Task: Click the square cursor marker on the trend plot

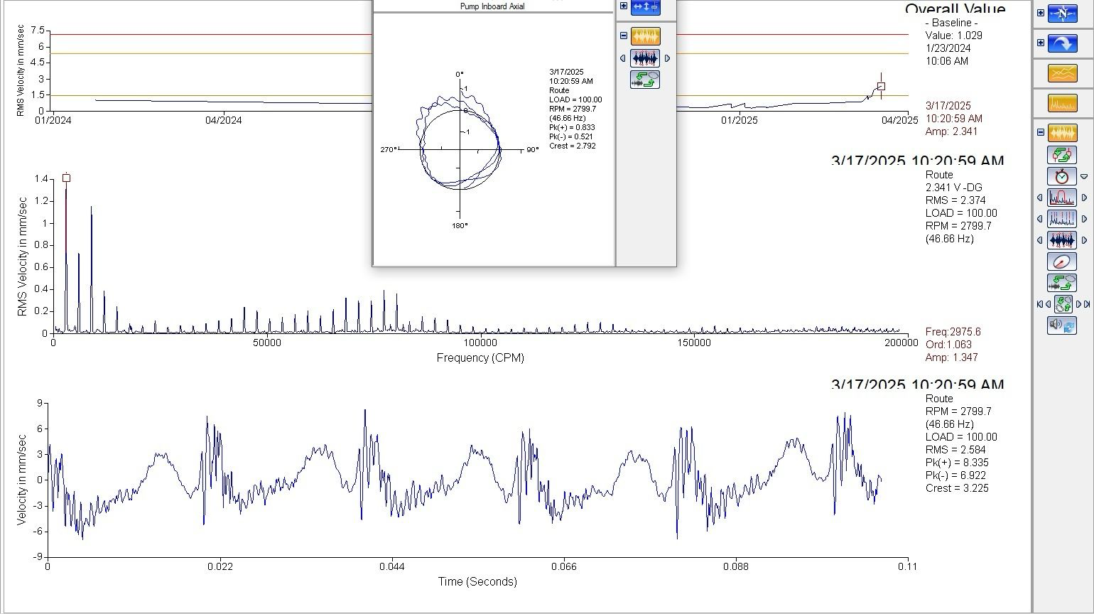Action: pyautogui.click(x=881, y=87)
